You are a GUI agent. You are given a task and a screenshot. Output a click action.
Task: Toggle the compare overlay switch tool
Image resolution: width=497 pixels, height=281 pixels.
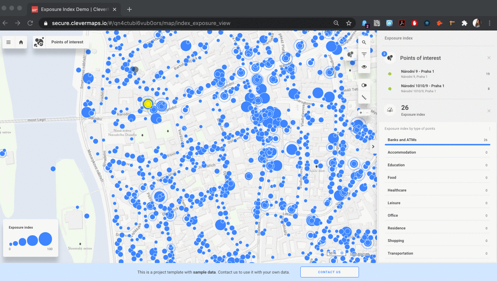(364, 85)
